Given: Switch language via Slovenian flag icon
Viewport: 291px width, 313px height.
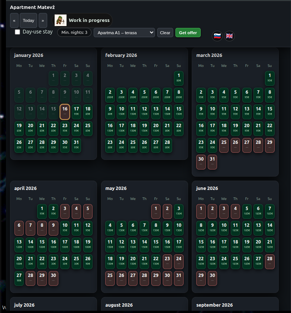Looking at the screenshot, I should 217,36.
